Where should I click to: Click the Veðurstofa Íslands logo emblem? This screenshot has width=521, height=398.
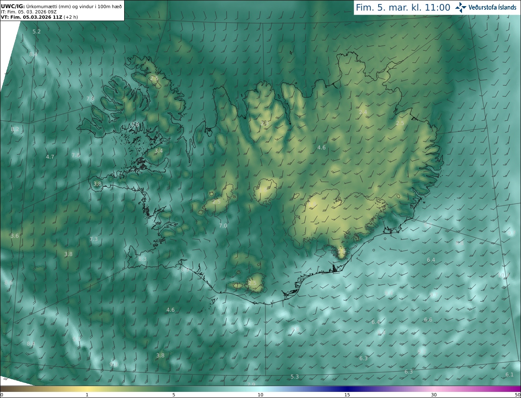[461, 7]
